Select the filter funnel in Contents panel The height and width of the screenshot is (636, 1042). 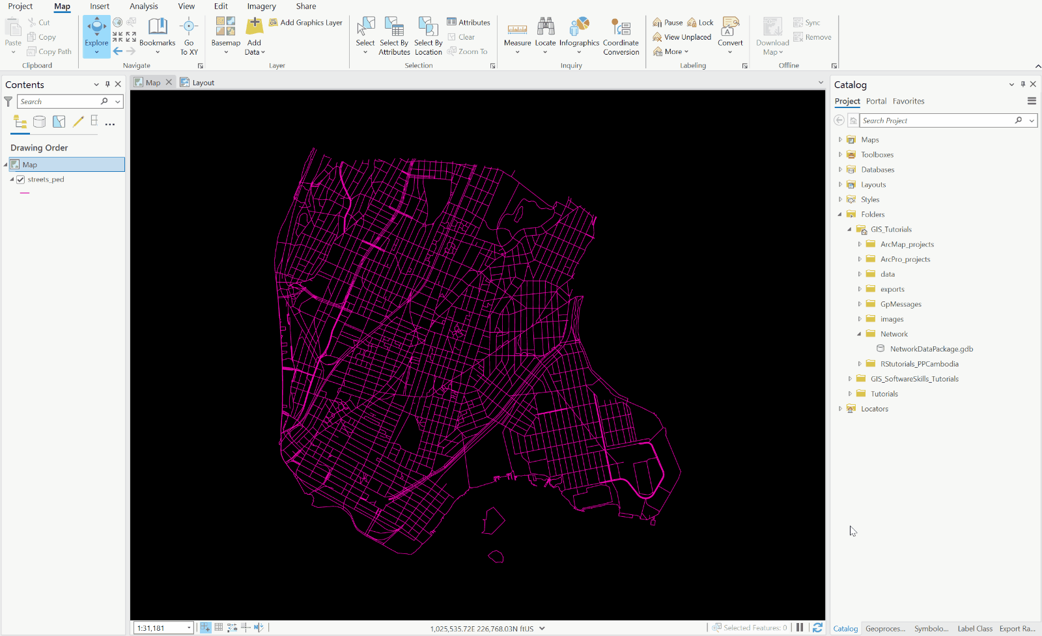(8, 101)
